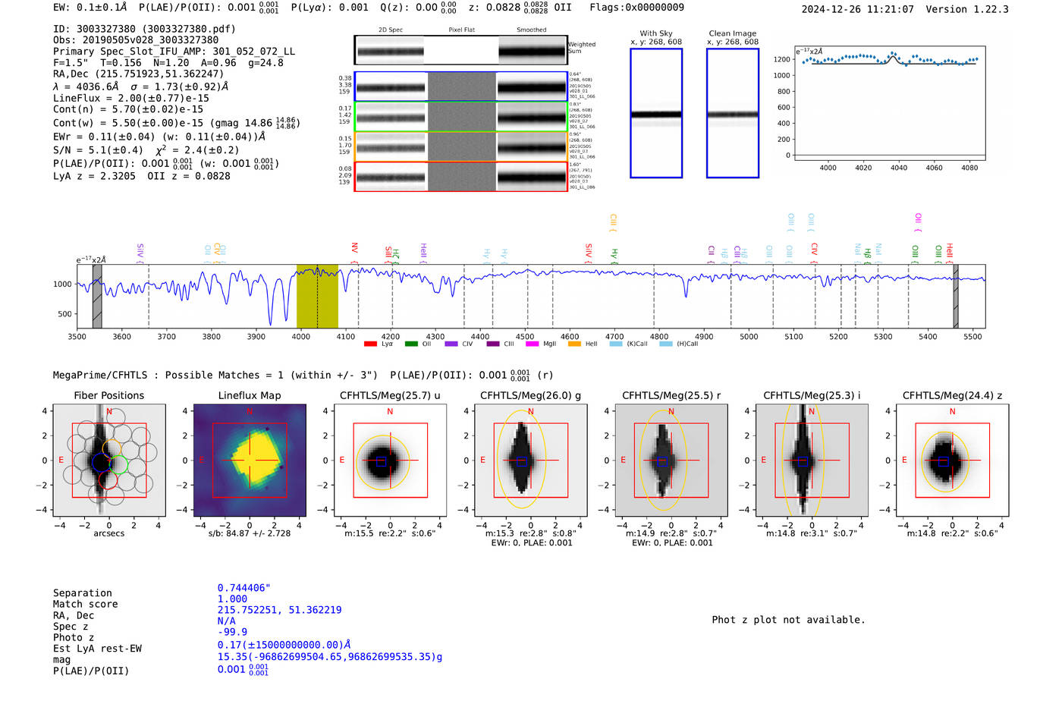Image resolution: width=1062 pixels, height=723 pixels.
Task: Click the blue RA, Dec match value
Action: pos(280,610)
